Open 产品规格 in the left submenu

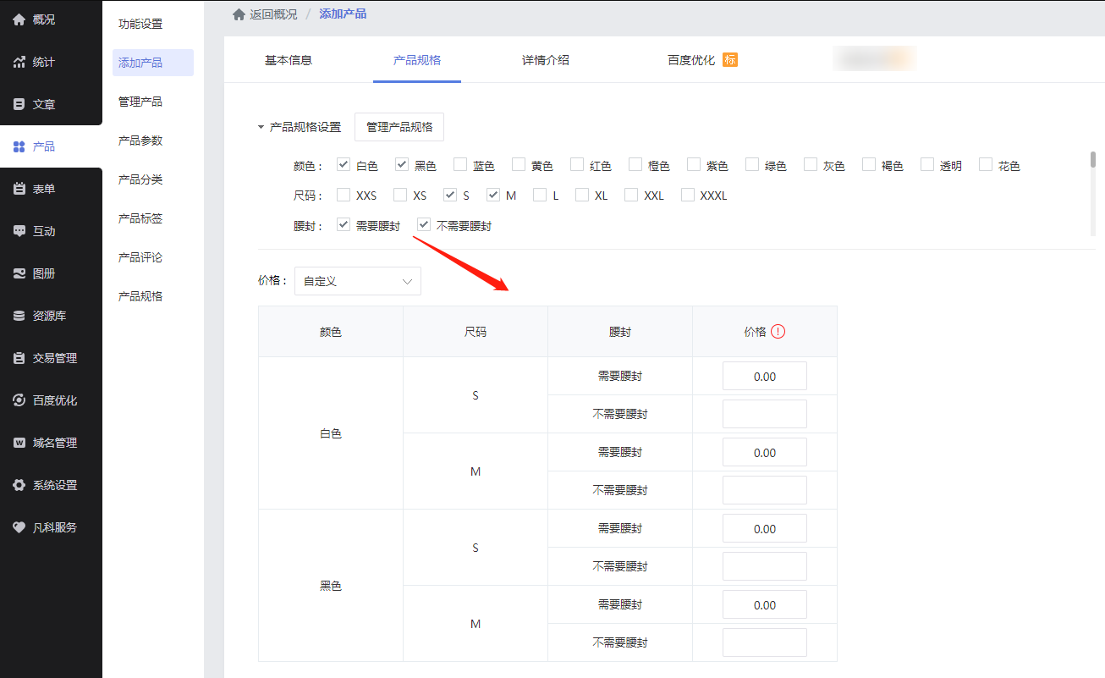pos(140,296)
